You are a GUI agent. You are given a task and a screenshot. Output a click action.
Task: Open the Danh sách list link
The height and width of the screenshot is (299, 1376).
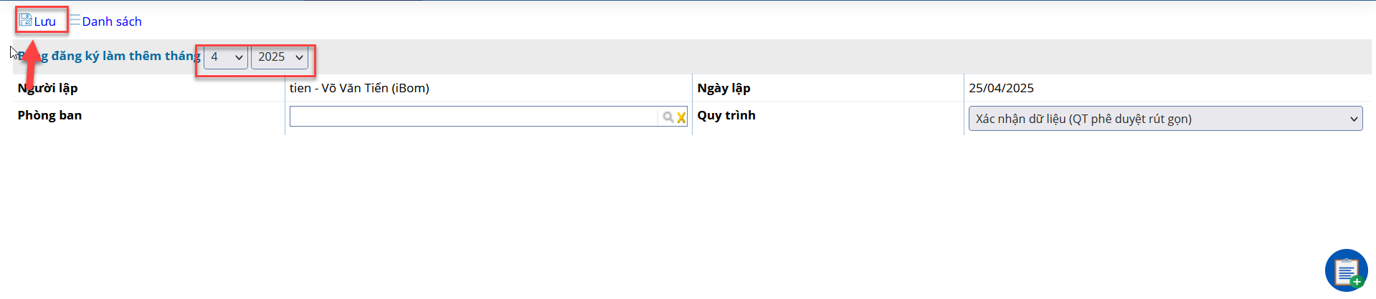112,21
